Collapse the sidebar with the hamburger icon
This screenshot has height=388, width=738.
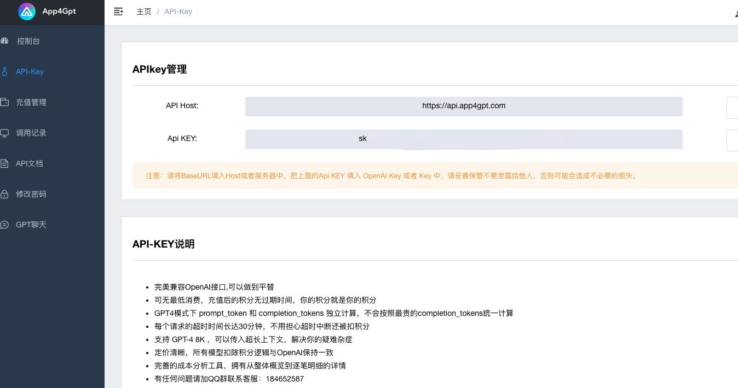(118, 11)
